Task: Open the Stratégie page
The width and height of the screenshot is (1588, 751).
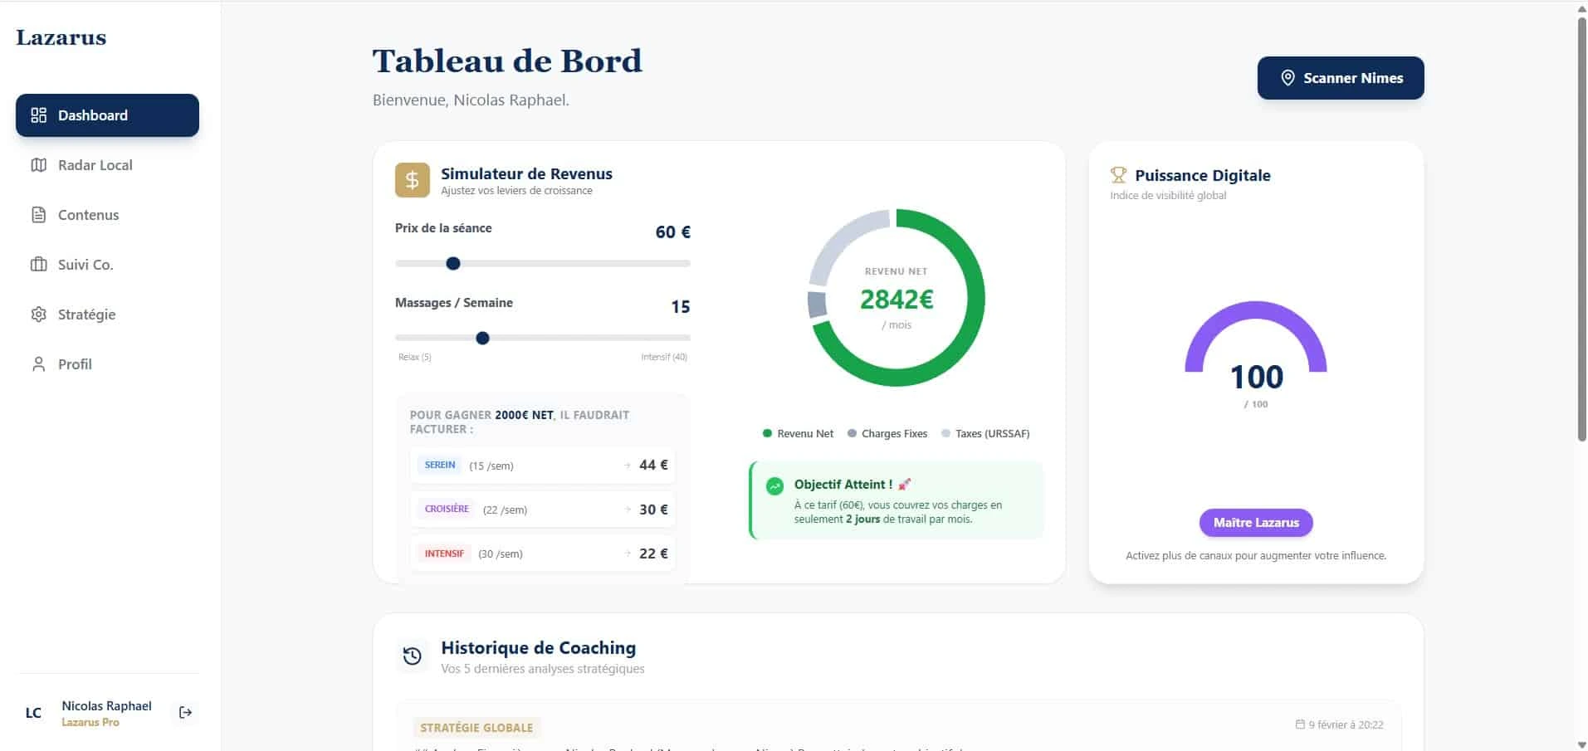Action: (x=107, y=315)
